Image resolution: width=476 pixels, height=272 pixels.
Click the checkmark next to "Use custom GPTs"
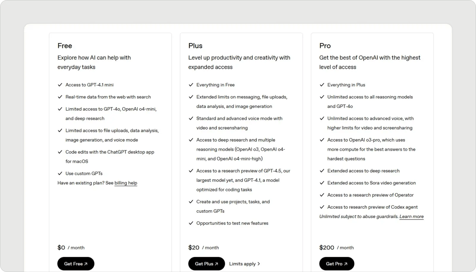click(x=60, y=173)
